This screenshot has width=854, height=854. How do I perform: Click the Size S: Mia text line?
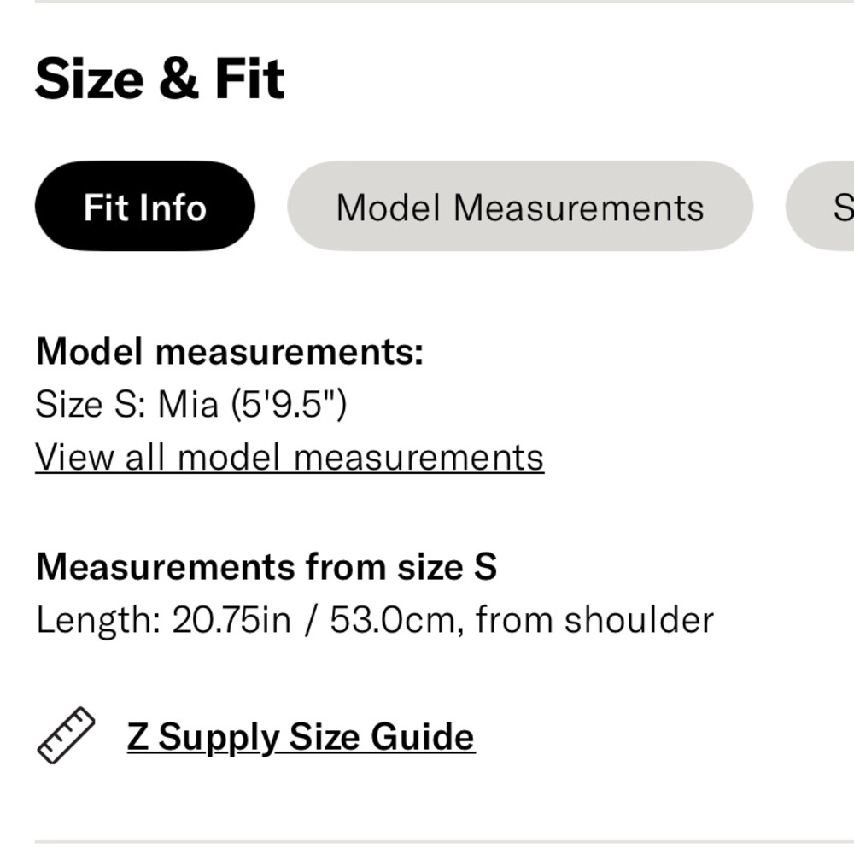coord(191,404)
